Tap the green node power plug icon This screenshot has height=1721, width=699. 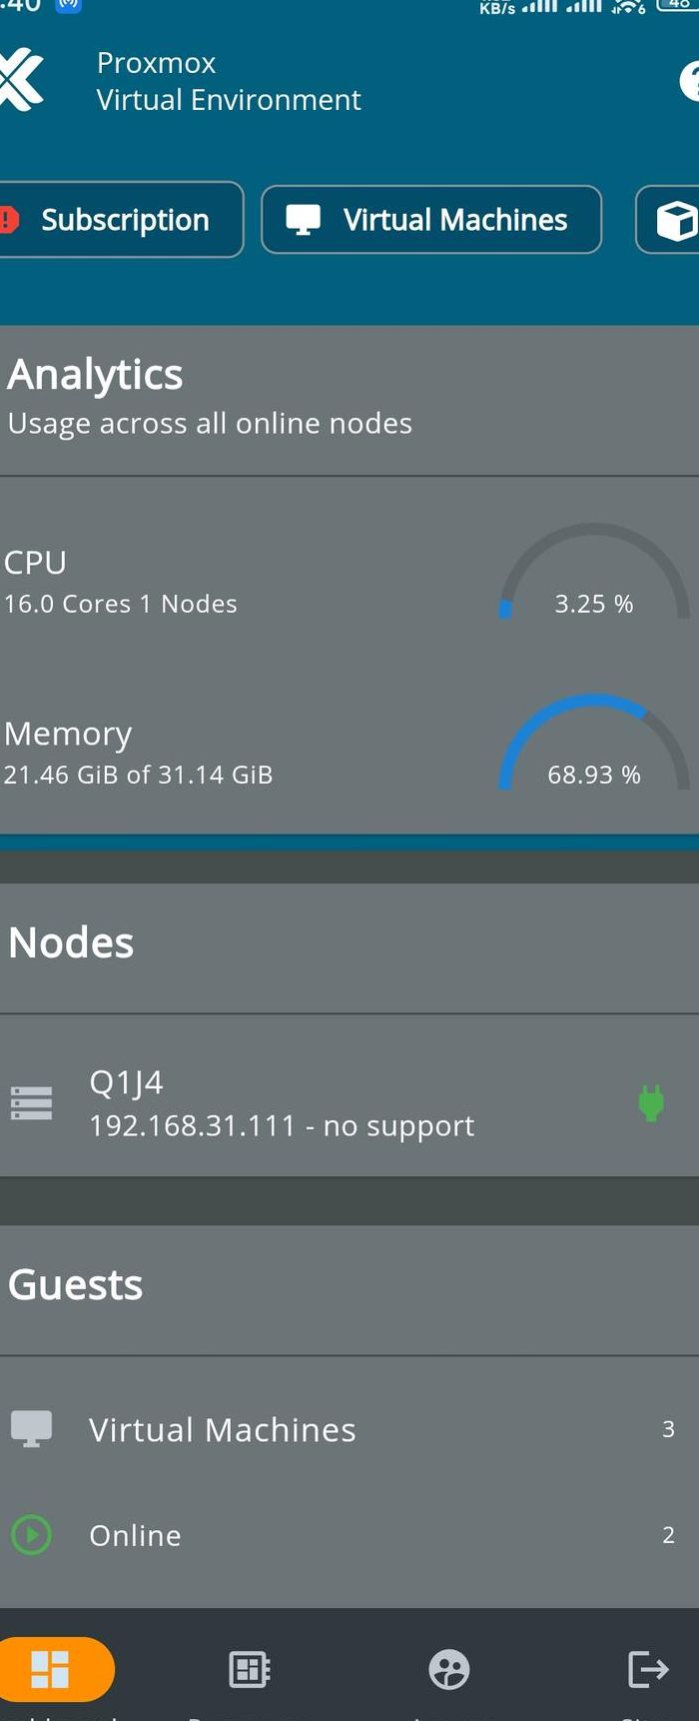[x=651, y=1103]
